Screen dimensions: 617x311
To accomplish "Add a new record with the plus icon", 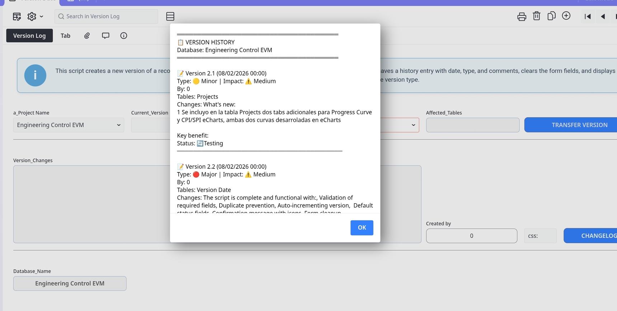I will click(x=566, y=16).
